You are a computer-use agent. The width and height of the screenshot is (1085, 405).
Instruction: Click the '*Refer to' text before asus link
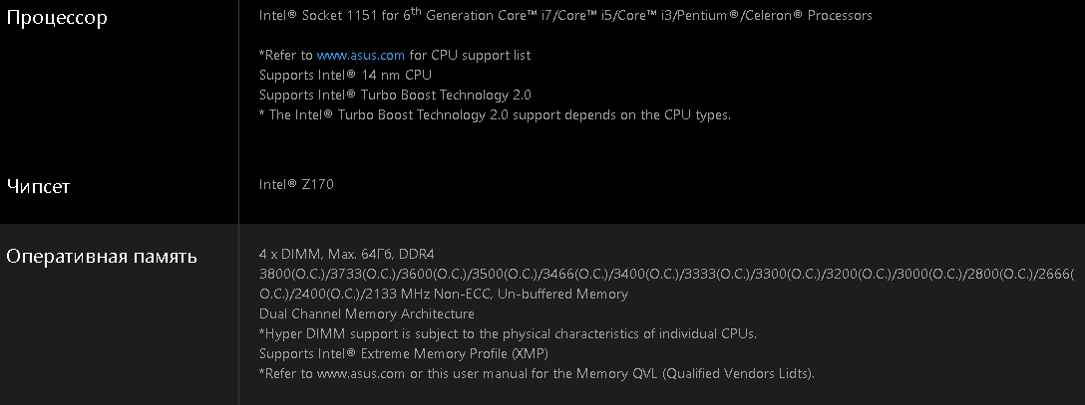coord(285,56)
